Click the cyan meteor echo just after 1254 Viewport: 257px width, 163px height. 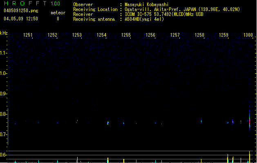click(x=108, y=123)
